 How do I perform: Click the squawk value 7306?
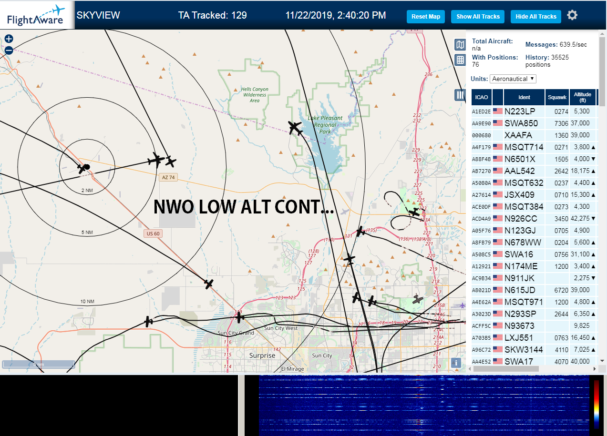pyautogui.click(x=562, y=123)
